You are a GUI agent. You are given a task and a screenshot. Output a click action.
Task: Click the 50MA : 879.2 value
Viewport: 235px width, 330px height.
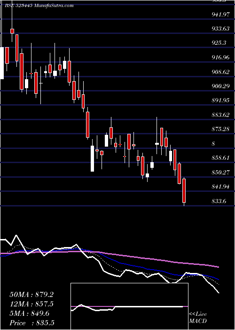click(x=31, y=295)
